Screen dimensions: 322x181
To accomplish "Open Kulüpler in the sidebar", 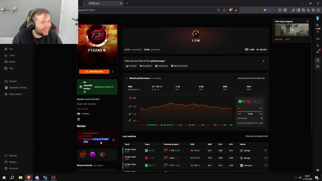I will pos(11,81).
